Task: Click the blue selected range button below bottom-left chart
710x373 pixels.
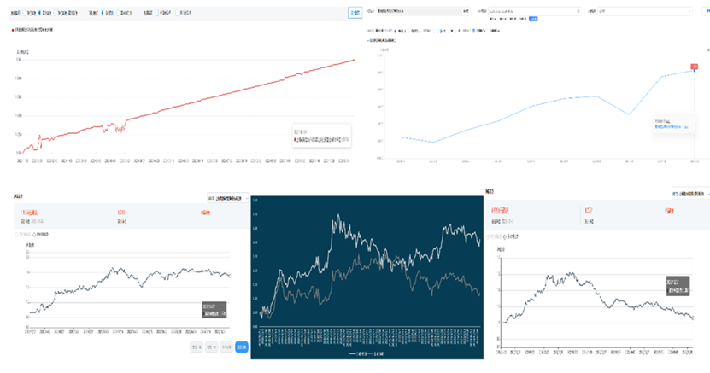Action: [x=242, y=347]
